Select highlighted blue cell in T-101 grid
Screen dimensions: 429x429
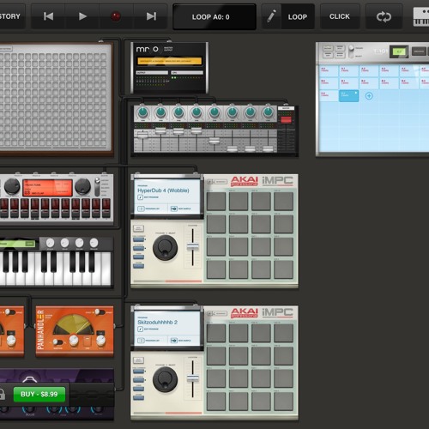348,96
